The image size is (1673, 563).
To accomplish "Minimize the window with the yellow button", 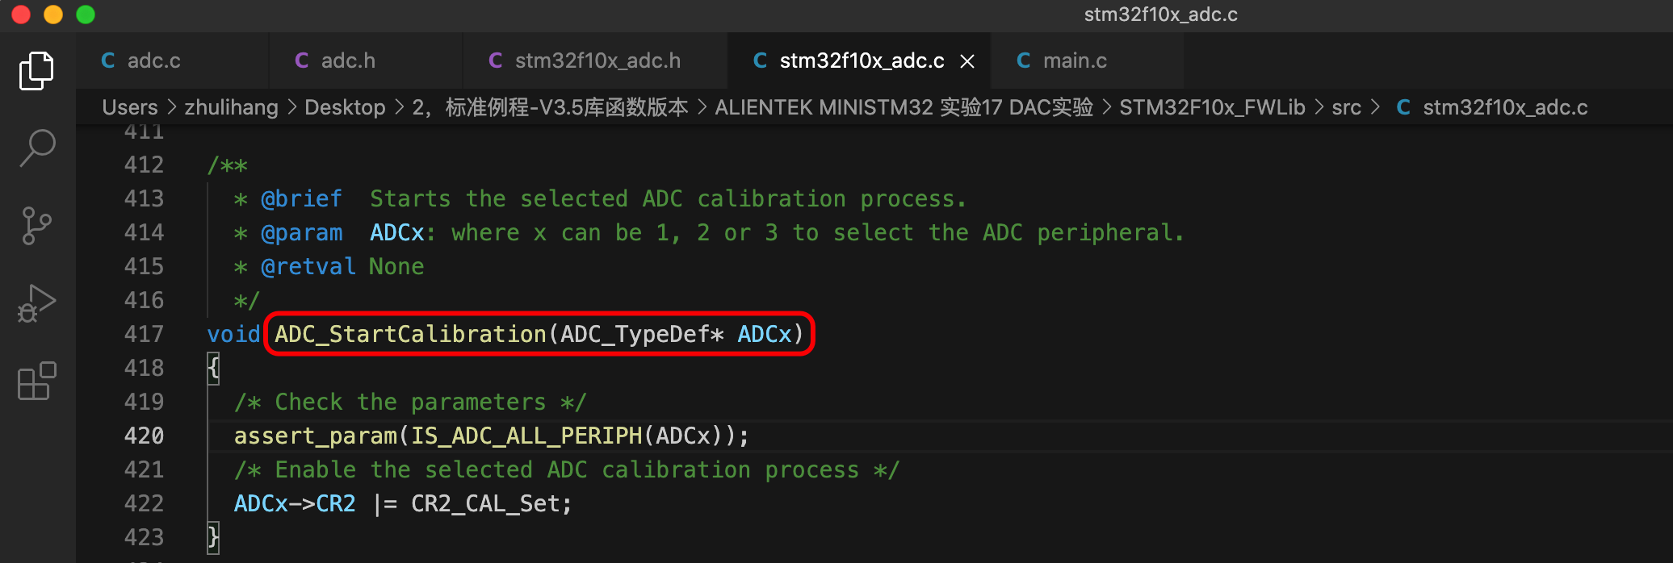I will point(53,14).
